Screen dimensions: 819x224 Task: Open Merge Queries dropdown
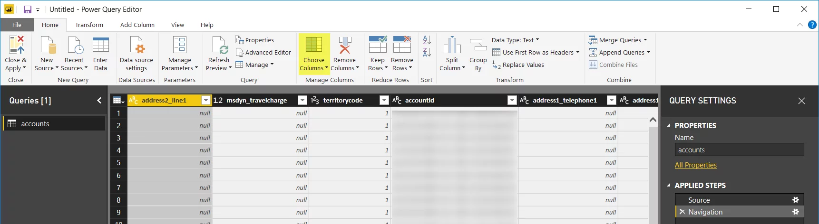645,40
